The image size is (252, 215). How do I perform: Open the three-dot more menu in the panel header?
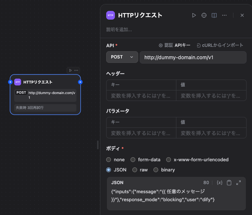(224, 15)
